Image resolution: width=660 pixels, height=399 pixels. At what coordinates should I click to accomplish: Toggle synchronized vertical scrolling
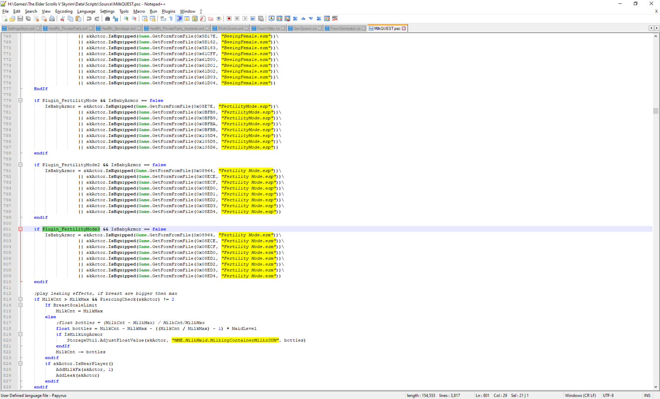click(x=144, y=18)
